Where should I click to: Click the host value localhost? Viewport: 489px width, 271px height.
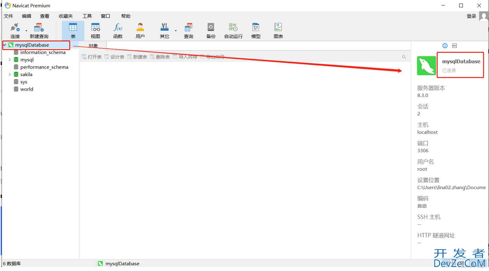click(427, 132)
